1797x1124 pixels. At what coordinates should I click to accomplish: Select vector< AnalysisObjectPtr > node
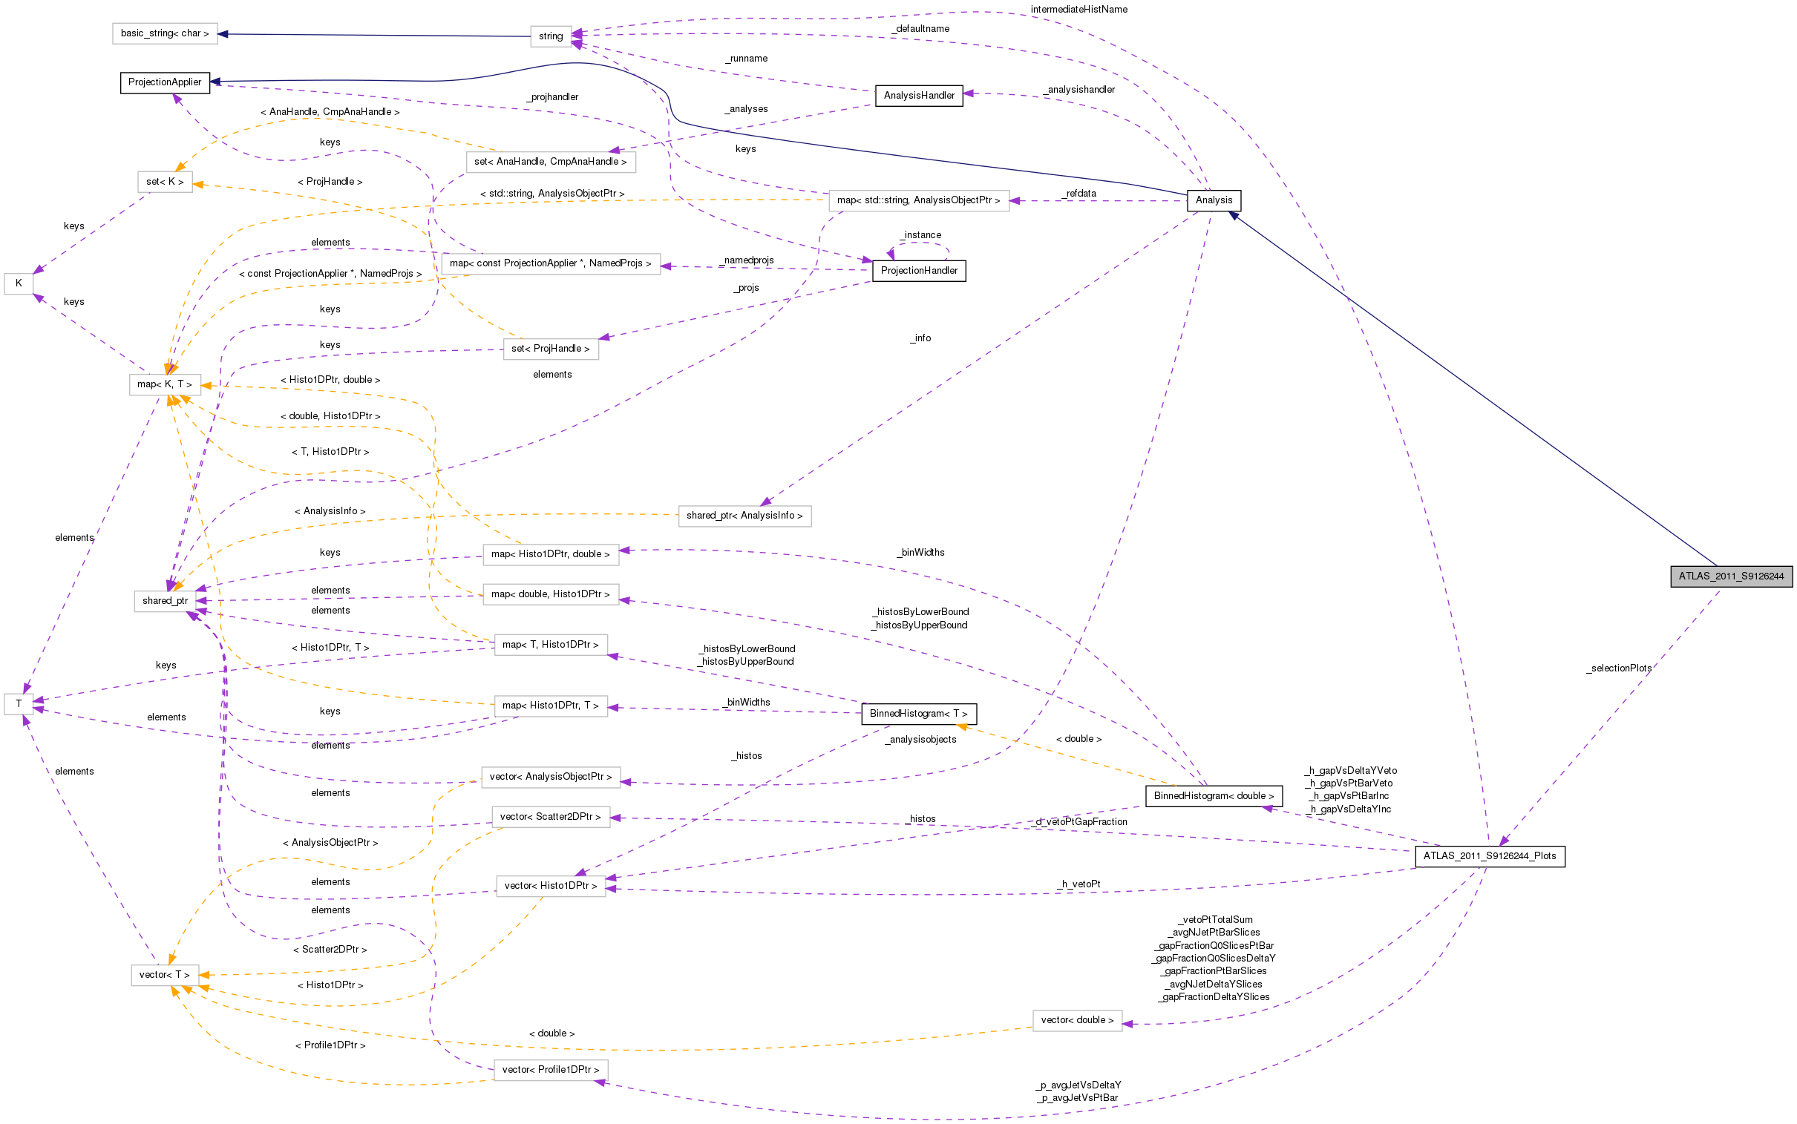coord(550,778)
